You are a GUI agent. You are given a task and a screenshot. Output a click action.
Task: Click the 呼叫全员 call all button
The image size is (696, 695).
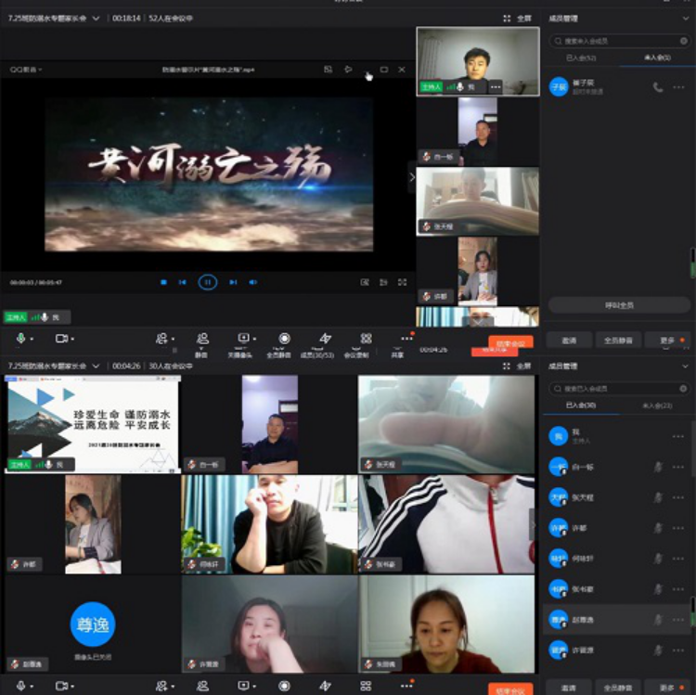click(x=619, y=305)
